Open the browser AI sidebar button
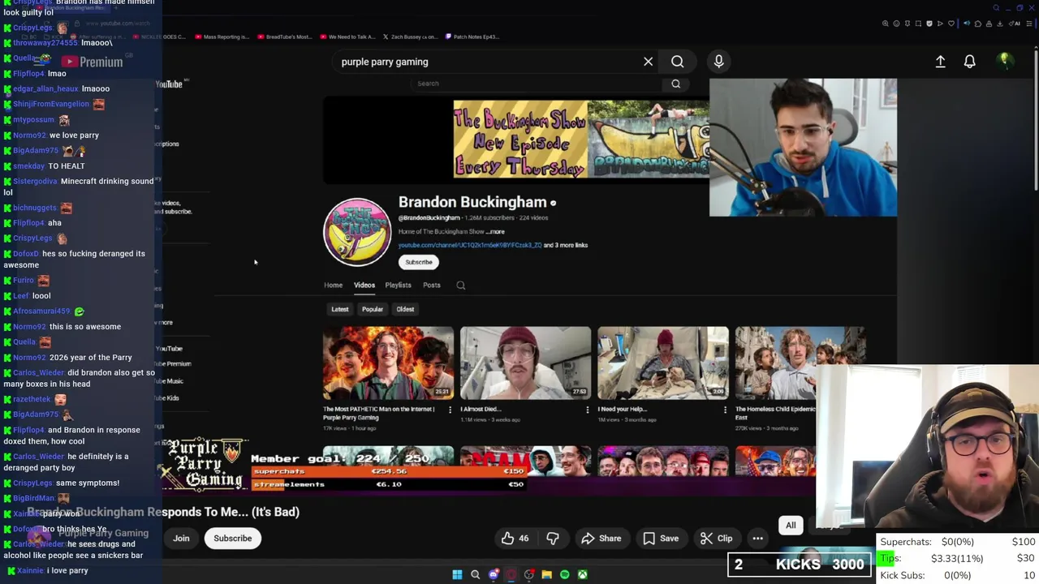This screenshot has height=584, width=1039. 1015,24
